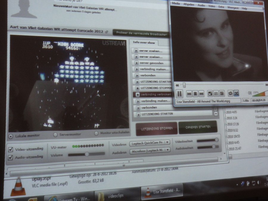268x201 pixels.
Task: Open the Audio menu in VLC
Action: pos(201,5)
